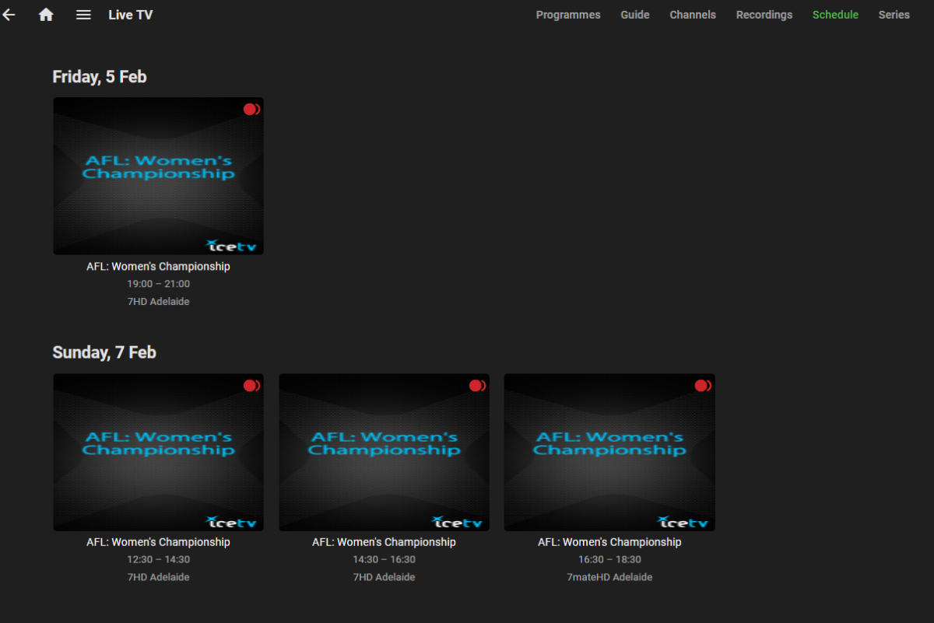Open the Home screen icon

tap(46, 15)
